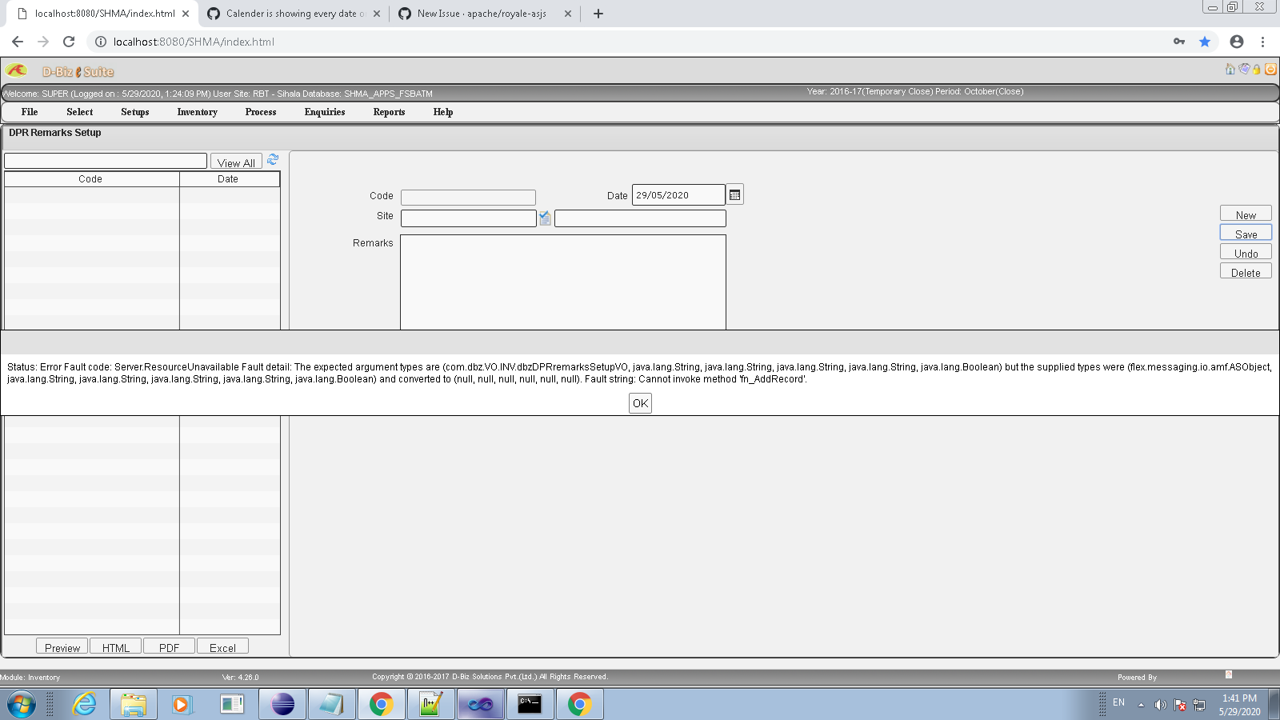Click the View All button
1280x720 pixels.
[236, 162]
